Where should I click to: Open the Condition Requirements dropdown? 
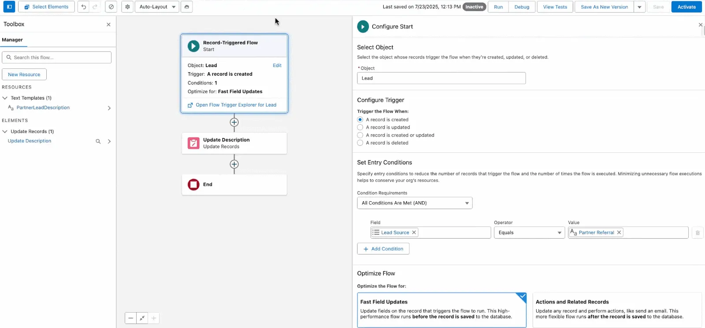tap(414, 203)
